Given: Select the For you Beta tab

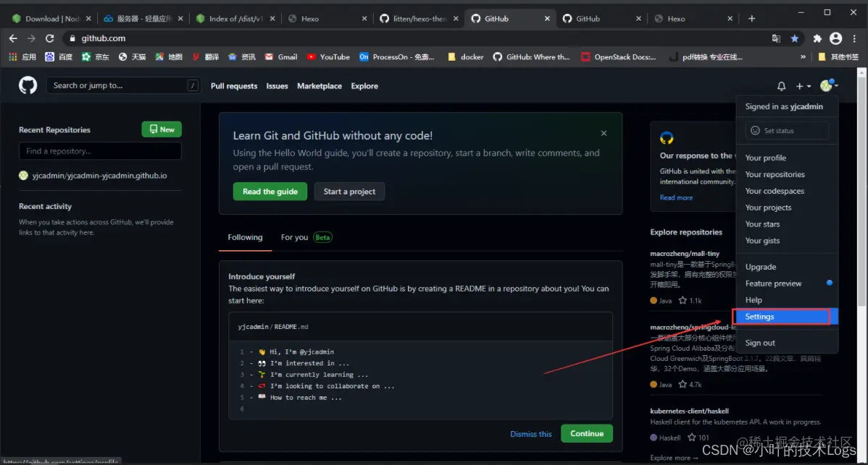Looking at the screenshot, I should point(306,237).
